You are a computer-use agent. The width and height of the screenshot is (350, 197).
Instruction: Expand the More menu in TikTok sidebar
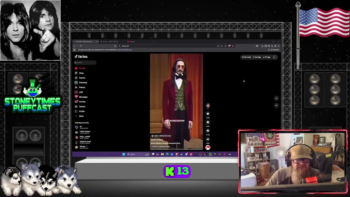[79, 116]
